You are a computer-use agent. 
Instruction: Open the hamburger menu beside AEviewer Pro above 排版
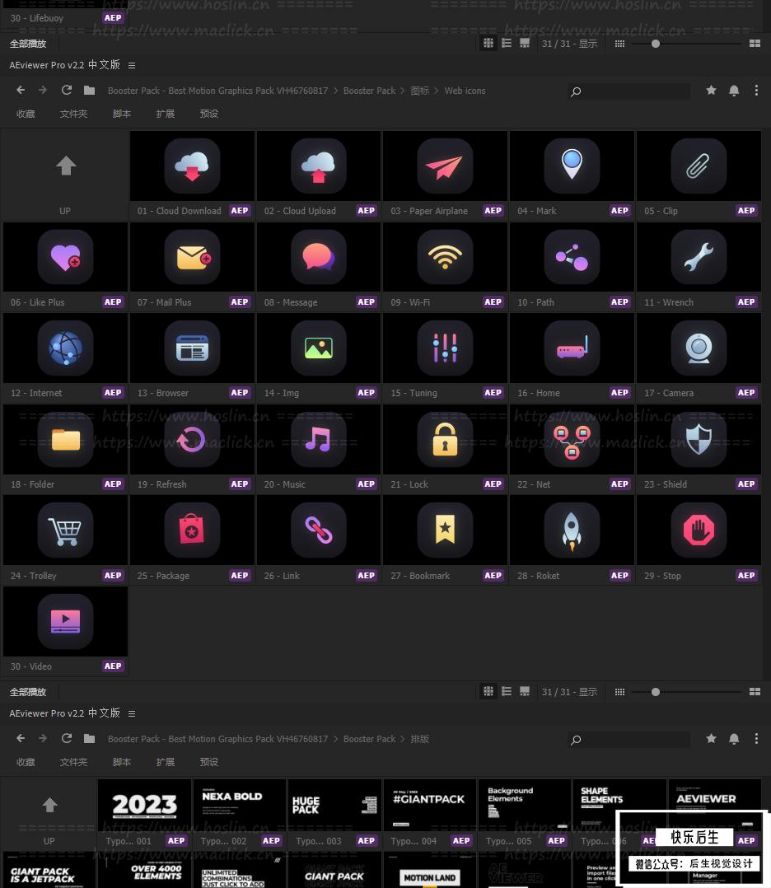click(x=132, y=713)
